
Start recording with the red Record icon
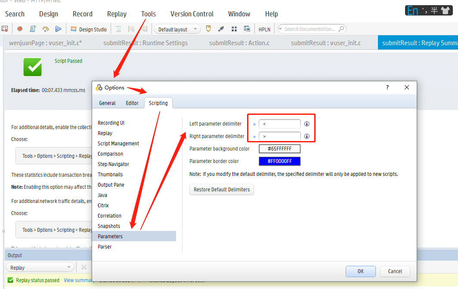click(x=19, y=28)
